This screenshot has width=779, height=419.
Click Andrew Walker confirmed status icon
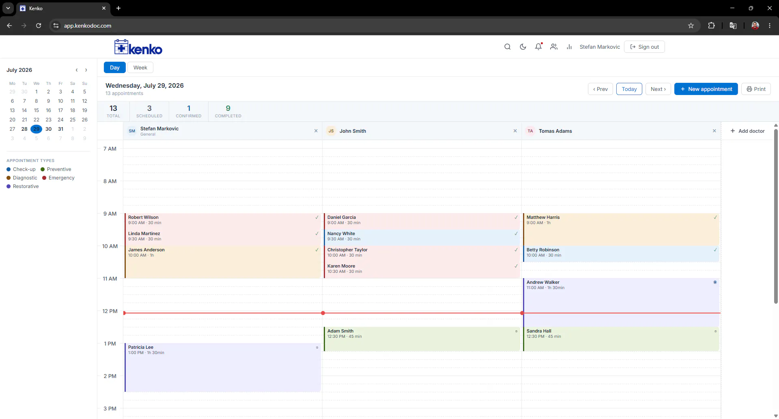[715, 282]
